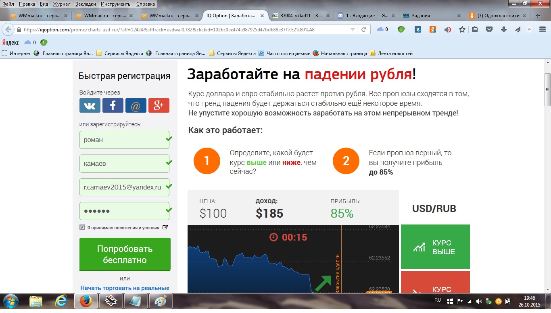The image size is (551, 313).
Task: Click the browser address bar URL
Action: pyautogui.click(x=186, y=30)
